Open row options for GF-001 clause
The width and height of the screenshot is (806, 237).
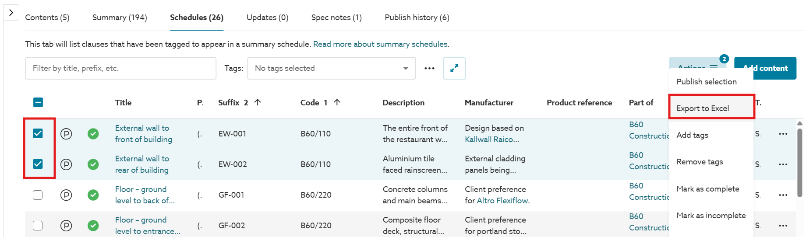tap(783, 195)
